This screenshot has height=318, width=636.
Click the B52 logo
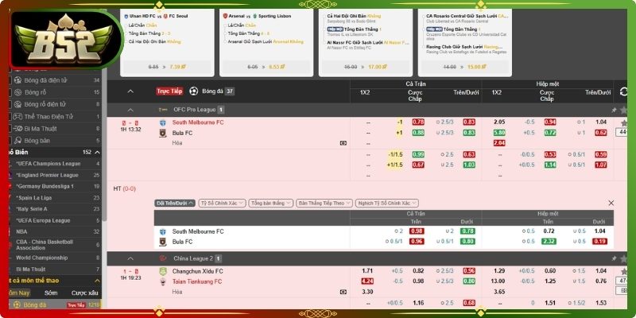click(x=65, y=39)
